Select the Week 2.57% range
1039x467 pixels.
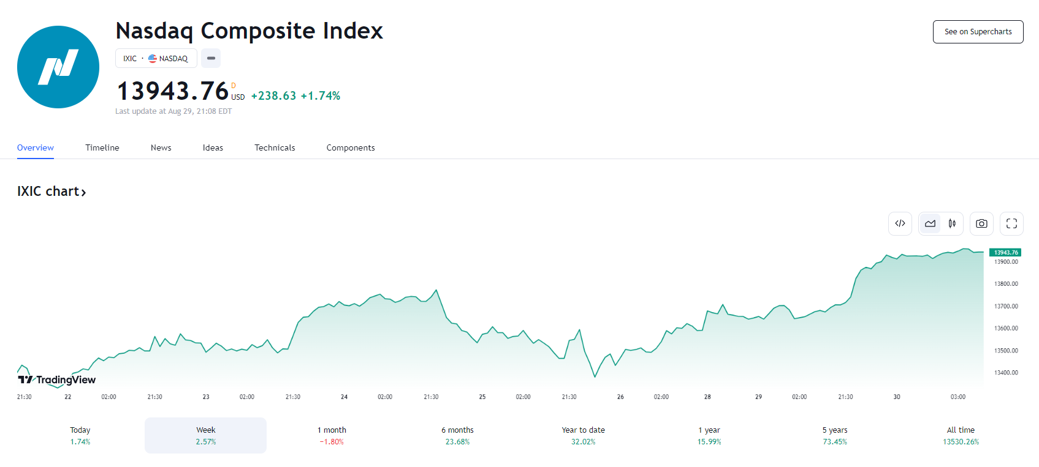click(206, 435)
